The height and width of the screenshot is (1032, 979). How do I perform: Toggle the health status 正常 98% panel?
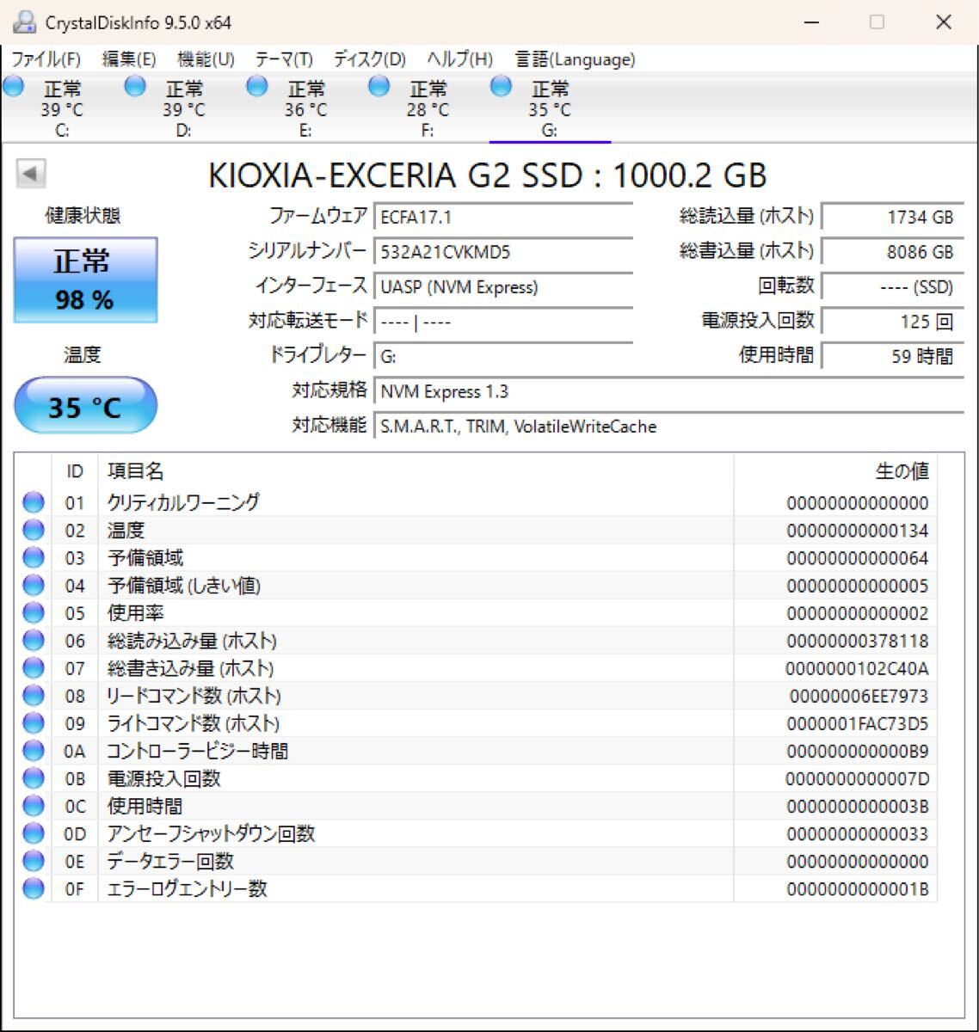coord(85,278)
